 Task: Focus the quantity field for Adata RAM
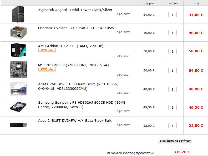[173, 89]
